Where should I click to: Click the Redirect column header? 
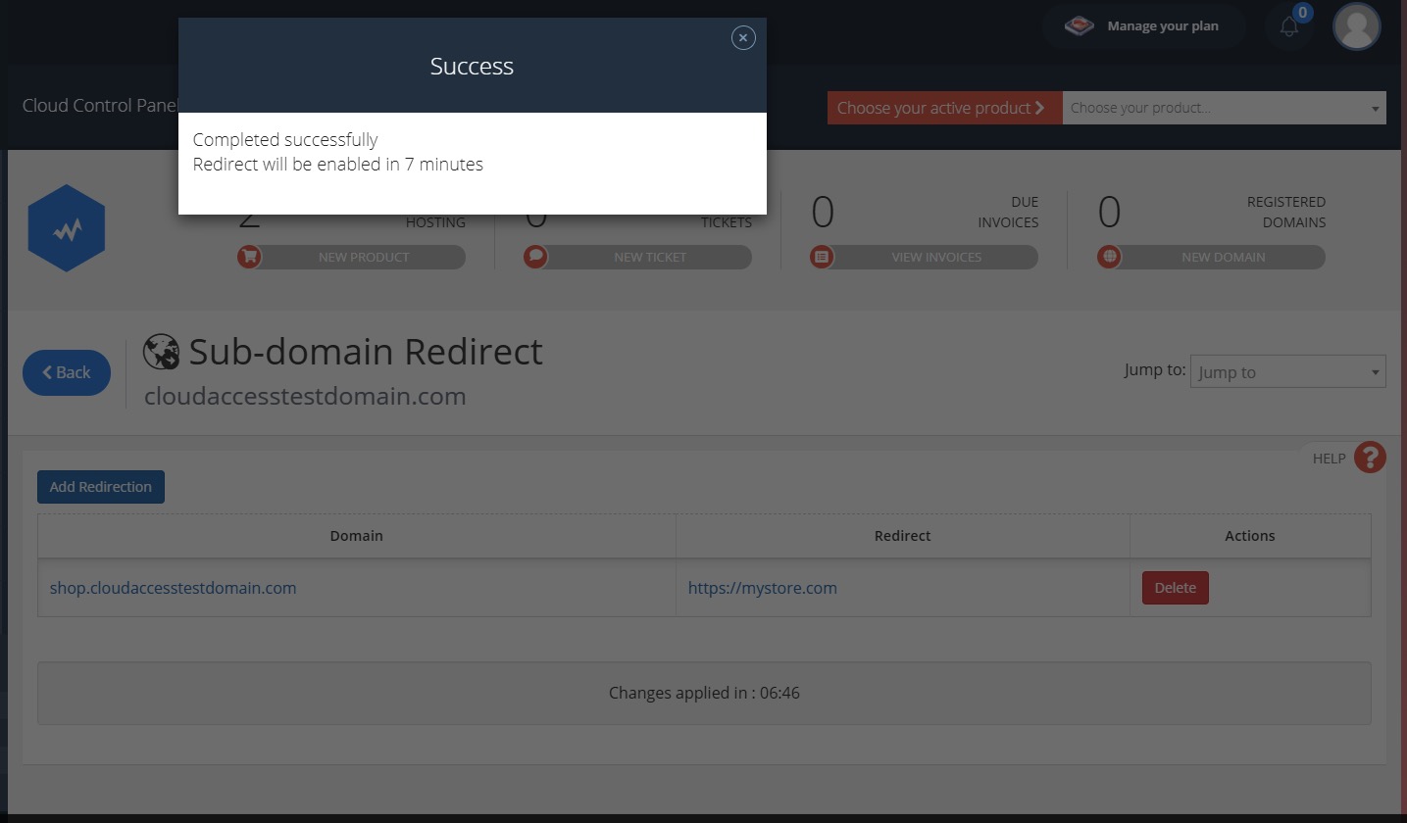(902, 536)
